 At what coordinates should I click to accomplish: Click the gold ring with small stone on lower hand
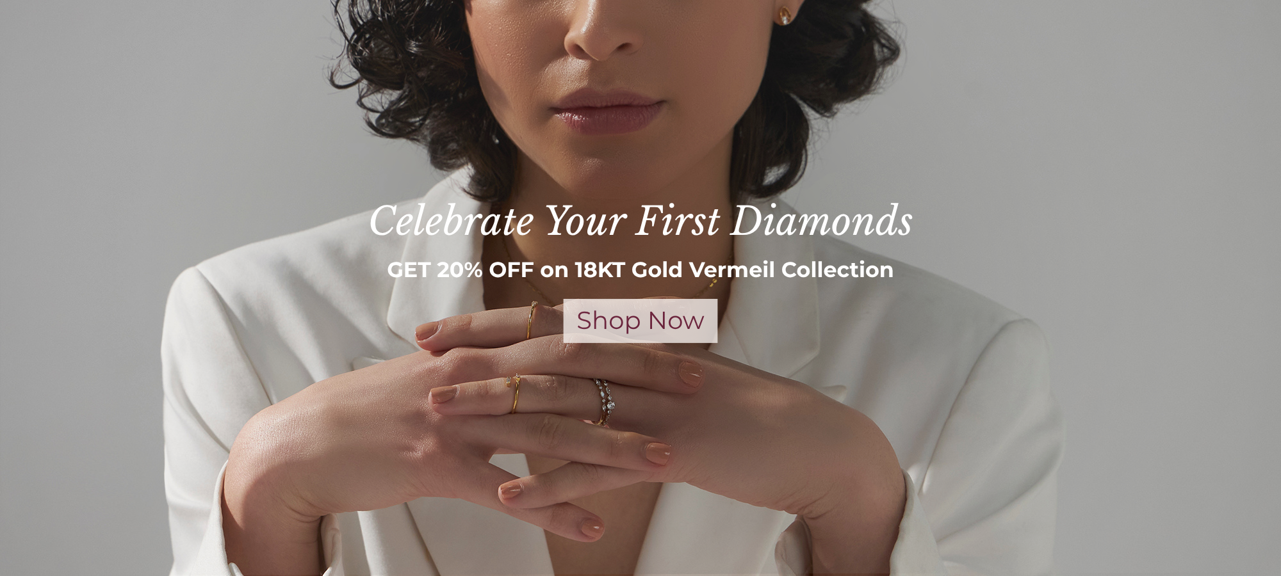[515, 394]
